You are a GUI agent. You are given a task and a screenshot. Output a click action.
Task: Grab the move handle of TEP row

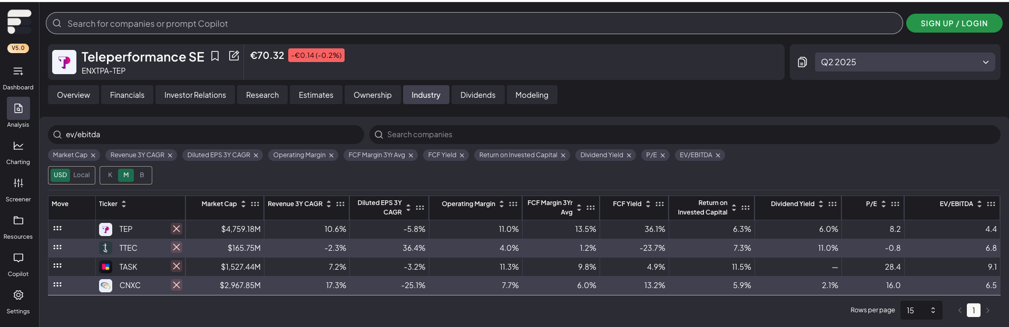tap(57, 228)
